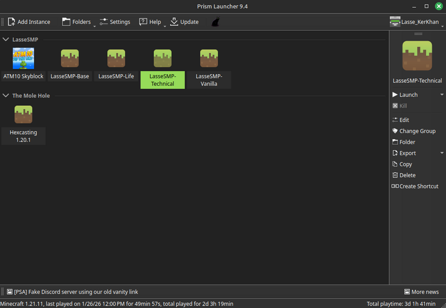Expand the Launch options arrow
Screen dimensions: 446x308
coord(442,95)
